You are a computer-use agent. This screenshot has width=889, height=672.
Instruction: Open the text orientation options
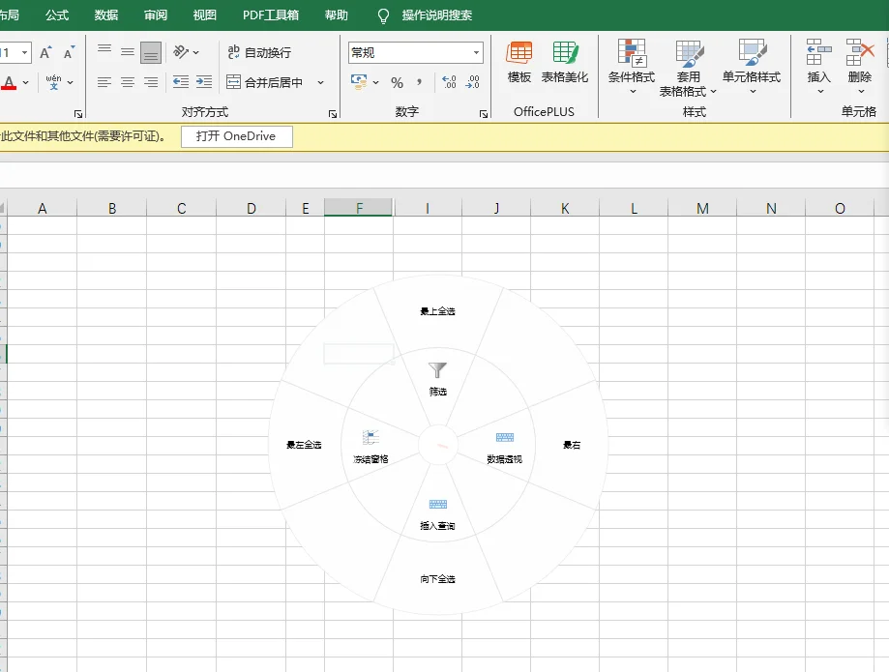186,52
